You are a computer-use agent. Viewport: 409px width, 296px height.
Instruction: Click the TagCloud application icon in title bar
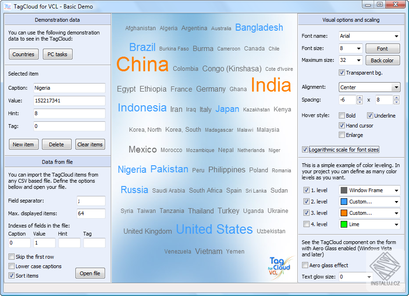(x=8, y=6)
